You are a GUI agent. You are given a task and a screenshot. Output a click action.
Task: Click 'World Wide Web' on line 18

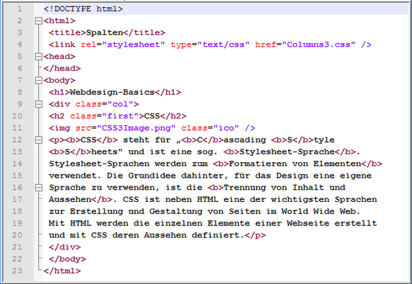(x=319, y=211)
